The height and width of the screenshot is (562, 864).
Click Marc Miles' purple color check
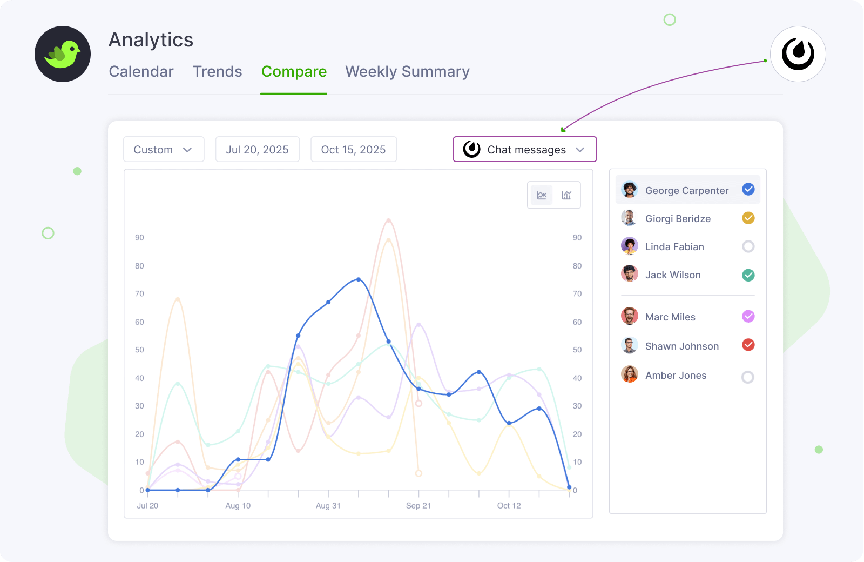[748, 316]
